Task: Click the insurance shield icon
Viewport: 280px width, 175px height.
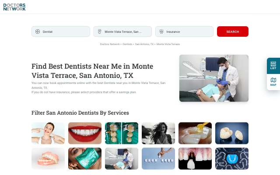Action: click(x=161, y=31)
